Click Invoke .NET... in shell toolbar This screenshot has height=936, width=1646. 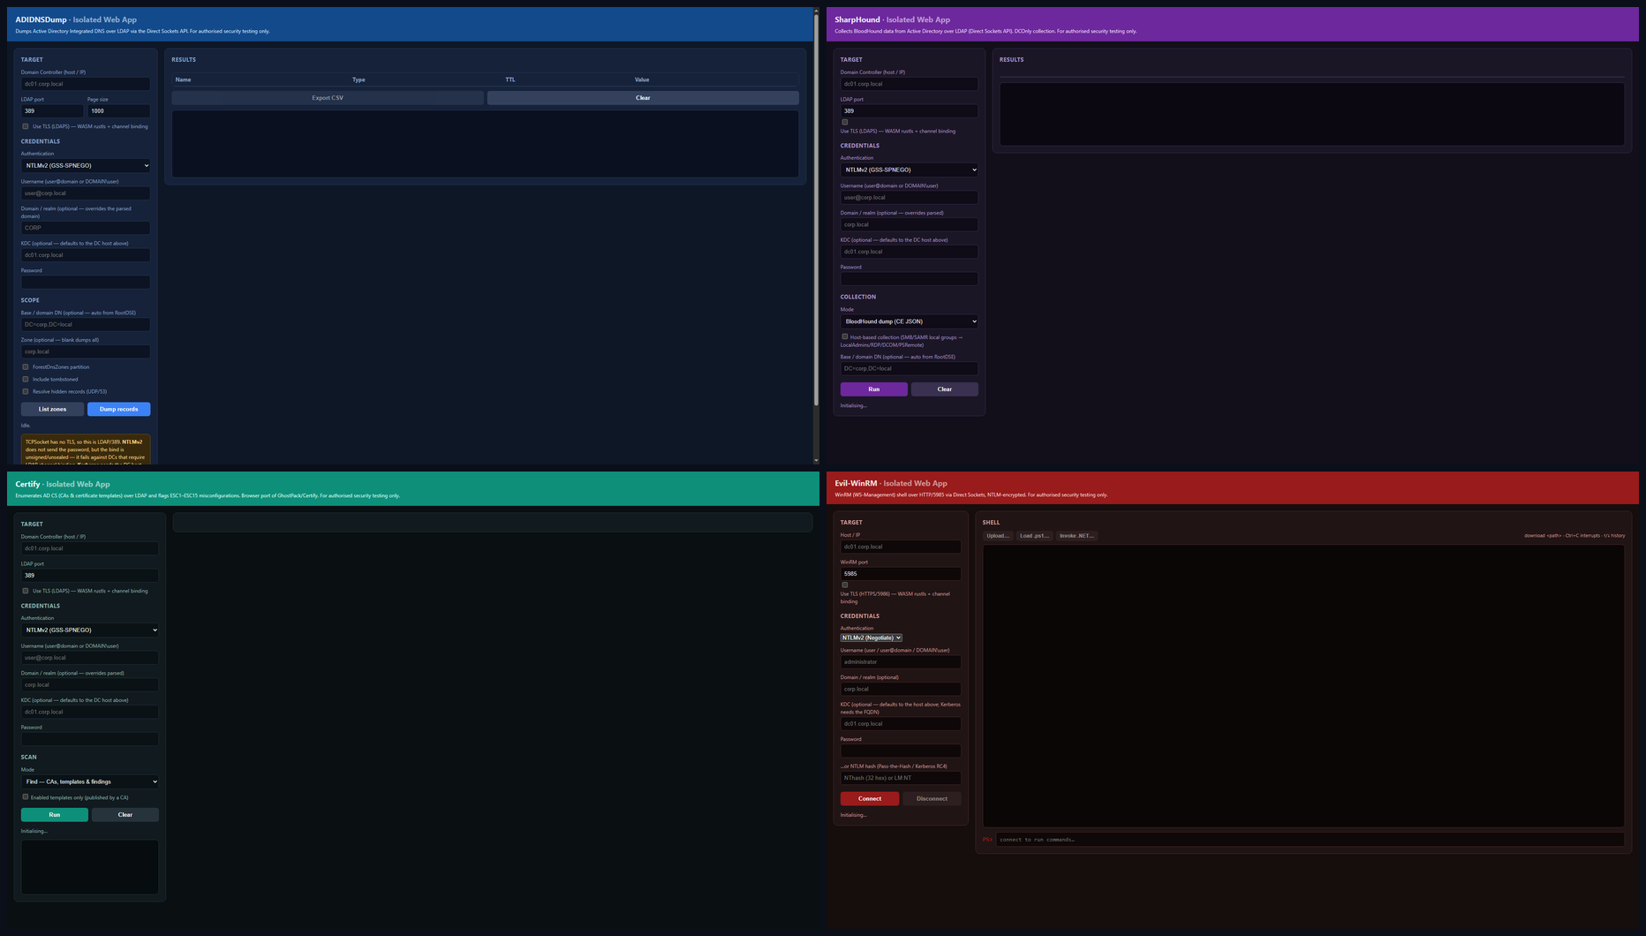tap(1076, 536)
